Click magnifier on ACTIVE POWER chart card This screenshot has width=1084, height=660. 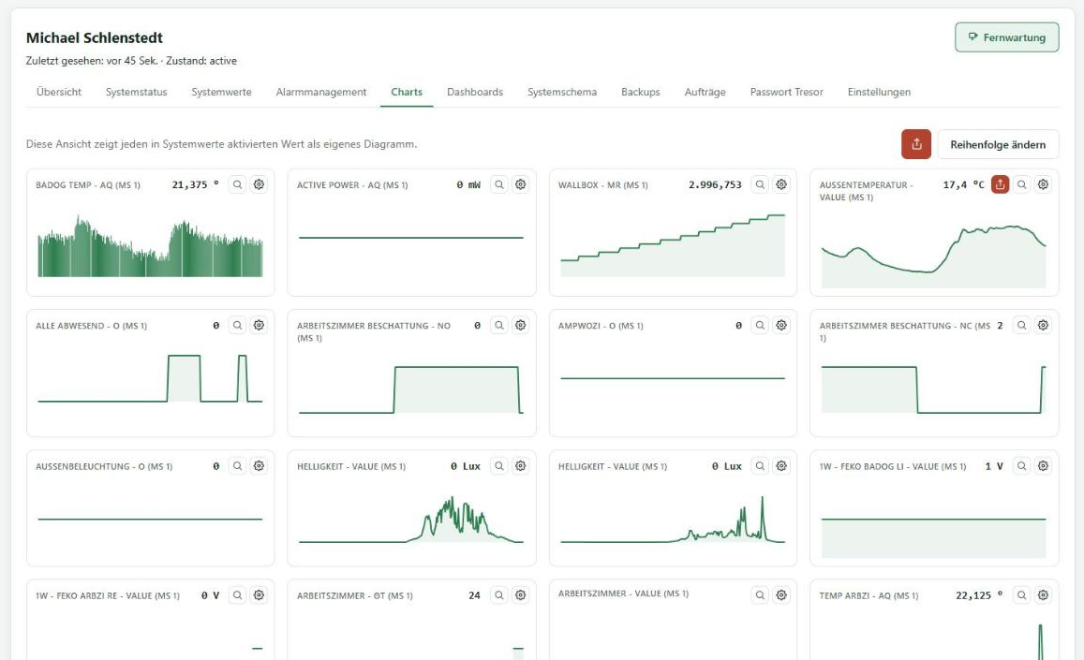click(499, 184)
